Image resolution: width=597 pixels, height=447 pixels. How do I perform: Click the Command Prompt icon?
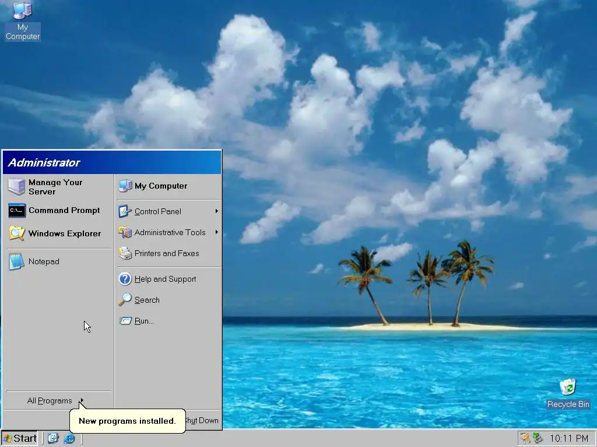pyautogui.click(x=17, y=210)
